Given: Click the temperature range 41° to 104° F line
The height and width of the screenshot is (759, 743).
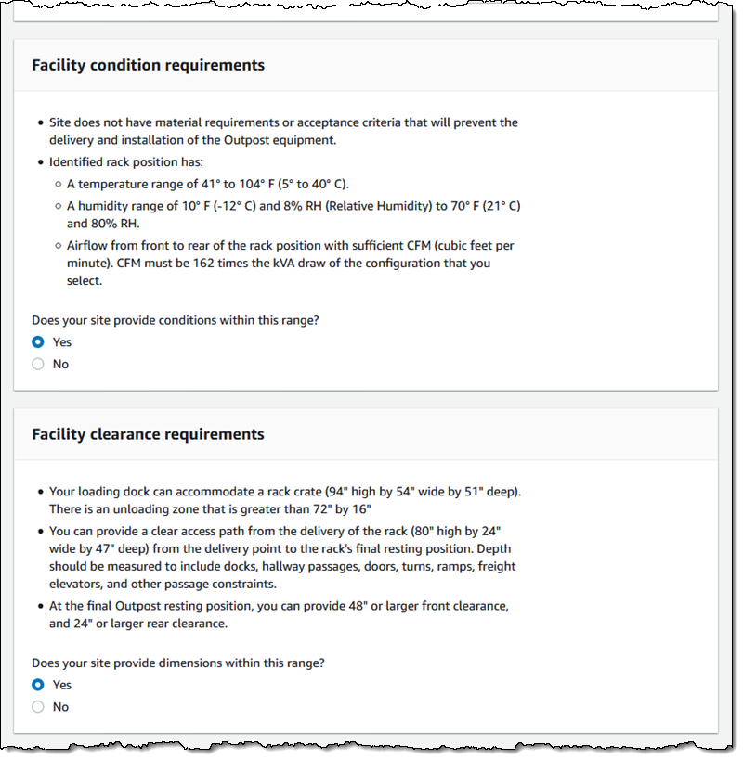Looking at the screenshot, I should tap(207, 184).
